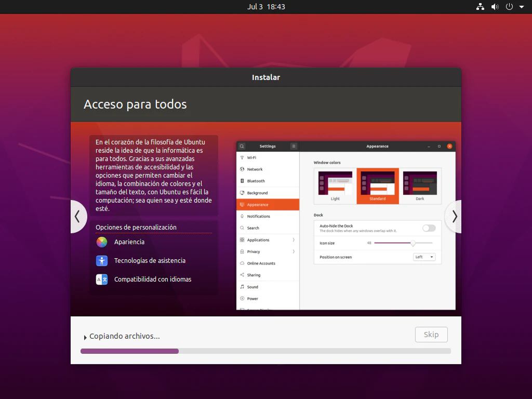Expand the system menu arrow in top bar

coord(522,7)
